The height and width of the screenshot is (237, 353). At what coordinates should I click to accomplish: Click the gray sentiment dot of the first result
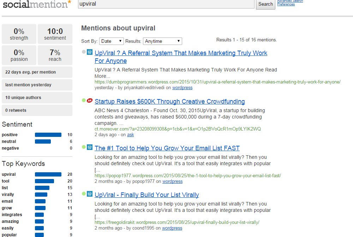[84, 52]
